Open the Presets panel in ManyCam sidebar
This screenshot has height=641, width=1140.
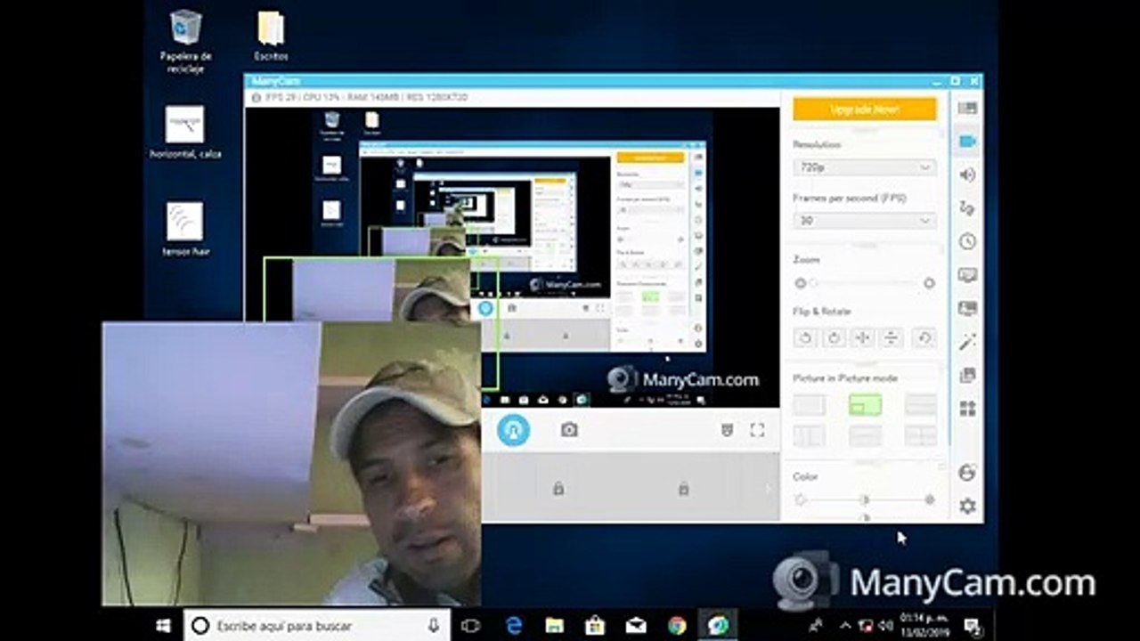click(967, 108)
